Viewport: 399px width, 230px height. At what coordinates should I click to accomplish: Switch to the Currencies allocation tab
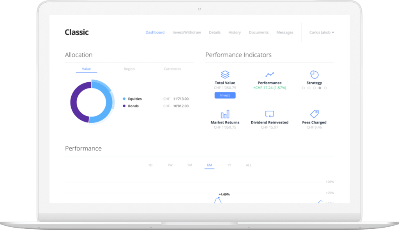click(172, 69)
